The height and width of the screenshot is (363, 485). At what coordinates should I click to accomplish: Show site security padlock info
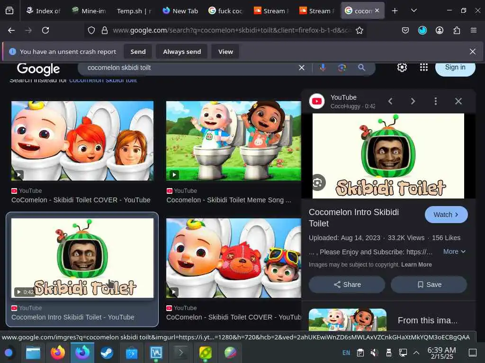(x=105, y=30)
